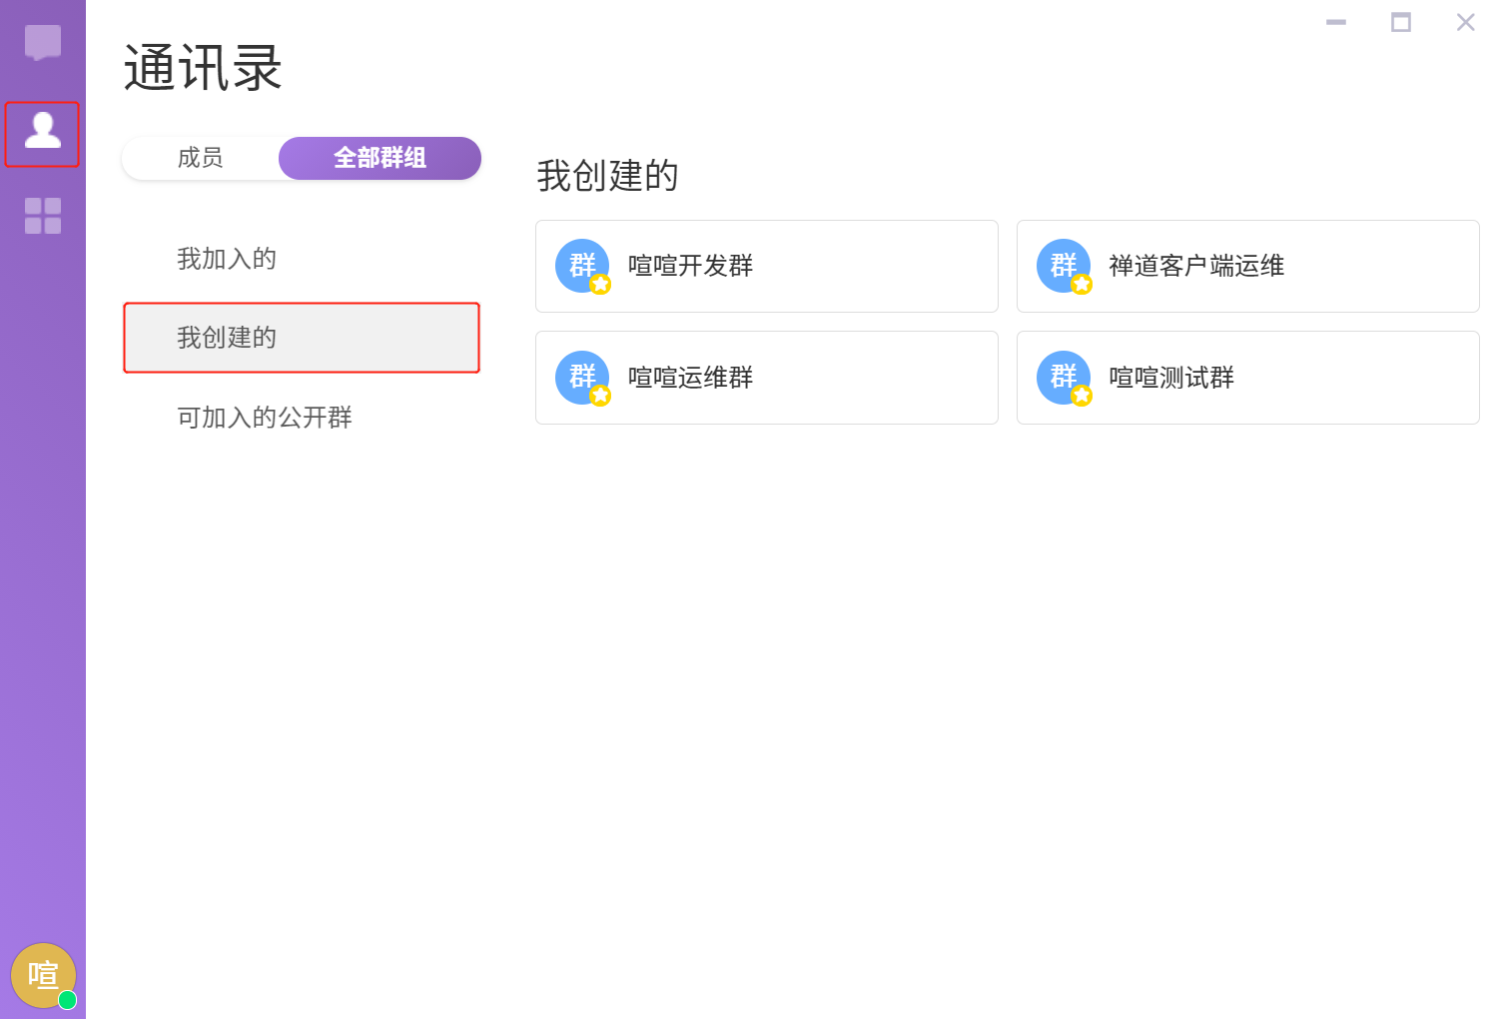Screen dimensions: 1498x1019
Task: Maximize the application window
Action: [x=1401, y=22]
